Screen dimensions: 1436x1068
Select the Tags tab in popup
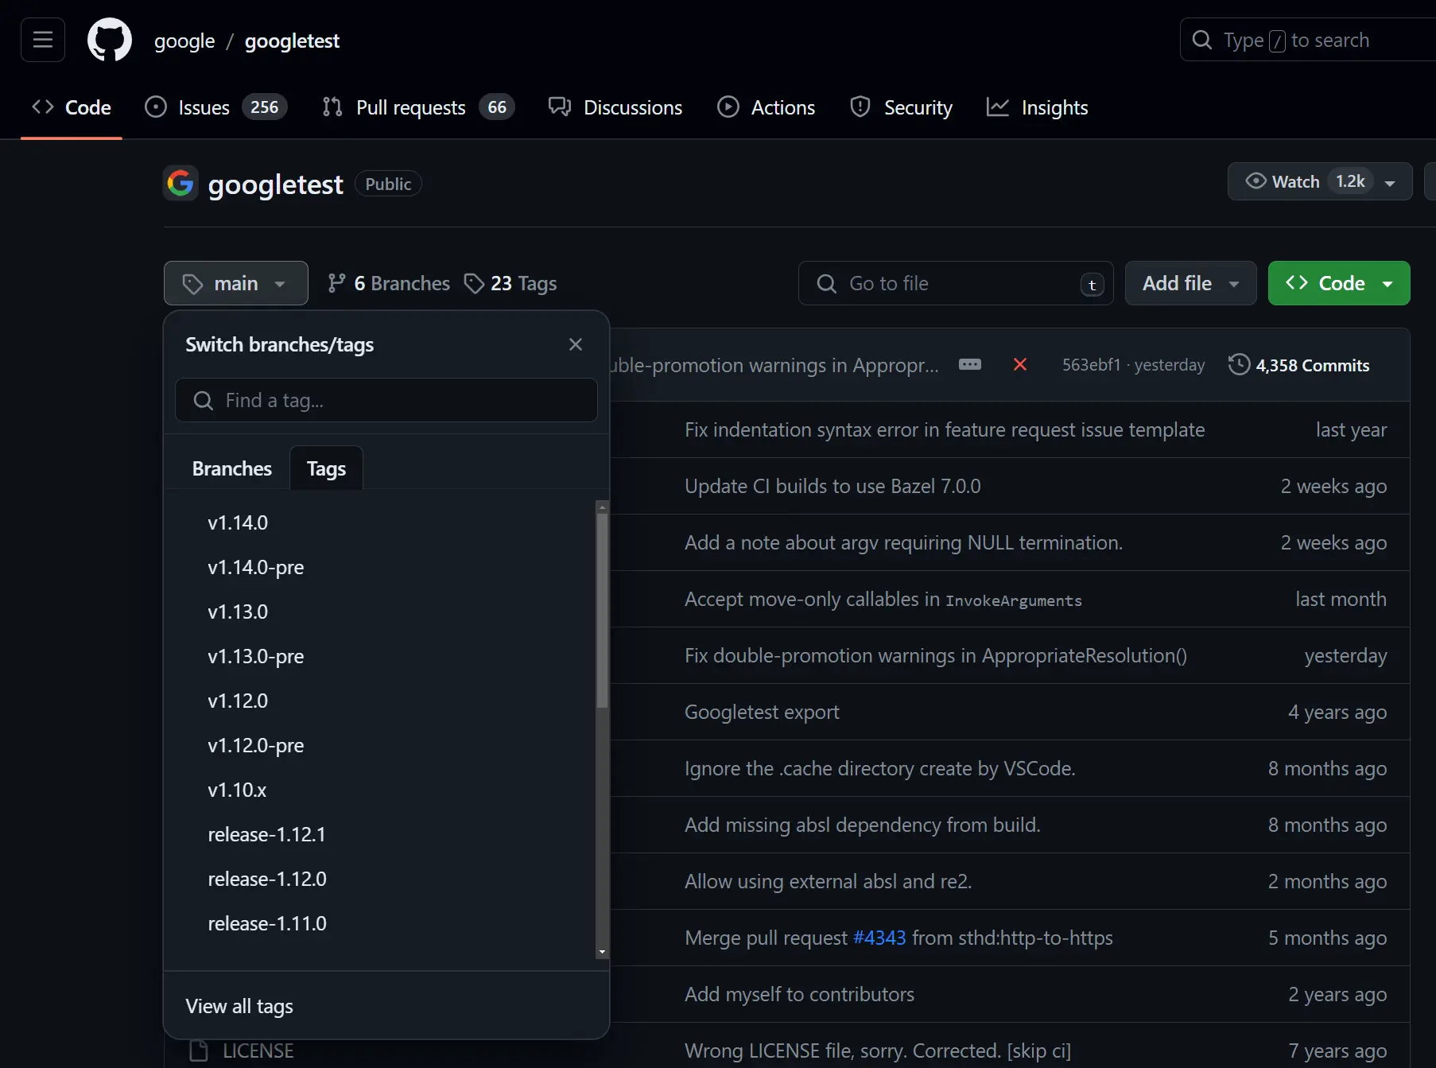point(326,468)
